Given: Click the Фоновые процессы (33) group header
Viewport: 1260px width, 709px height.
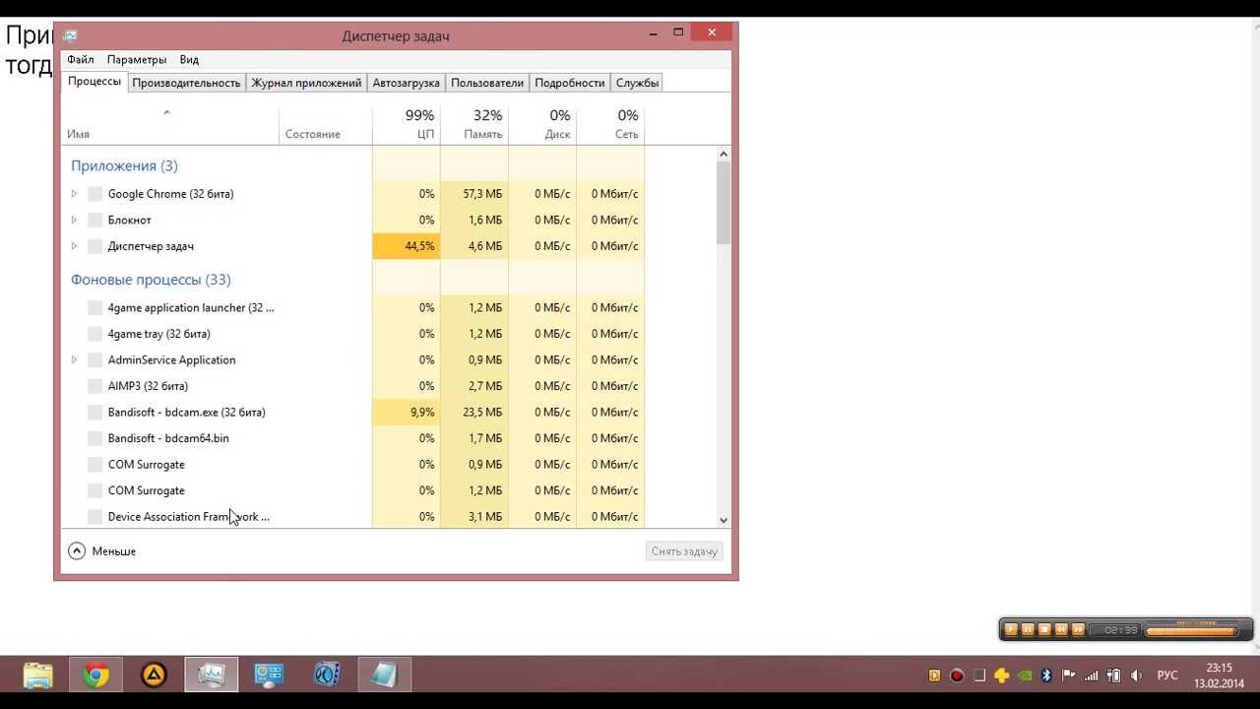Looking at the screenshot, I should 151,280.
